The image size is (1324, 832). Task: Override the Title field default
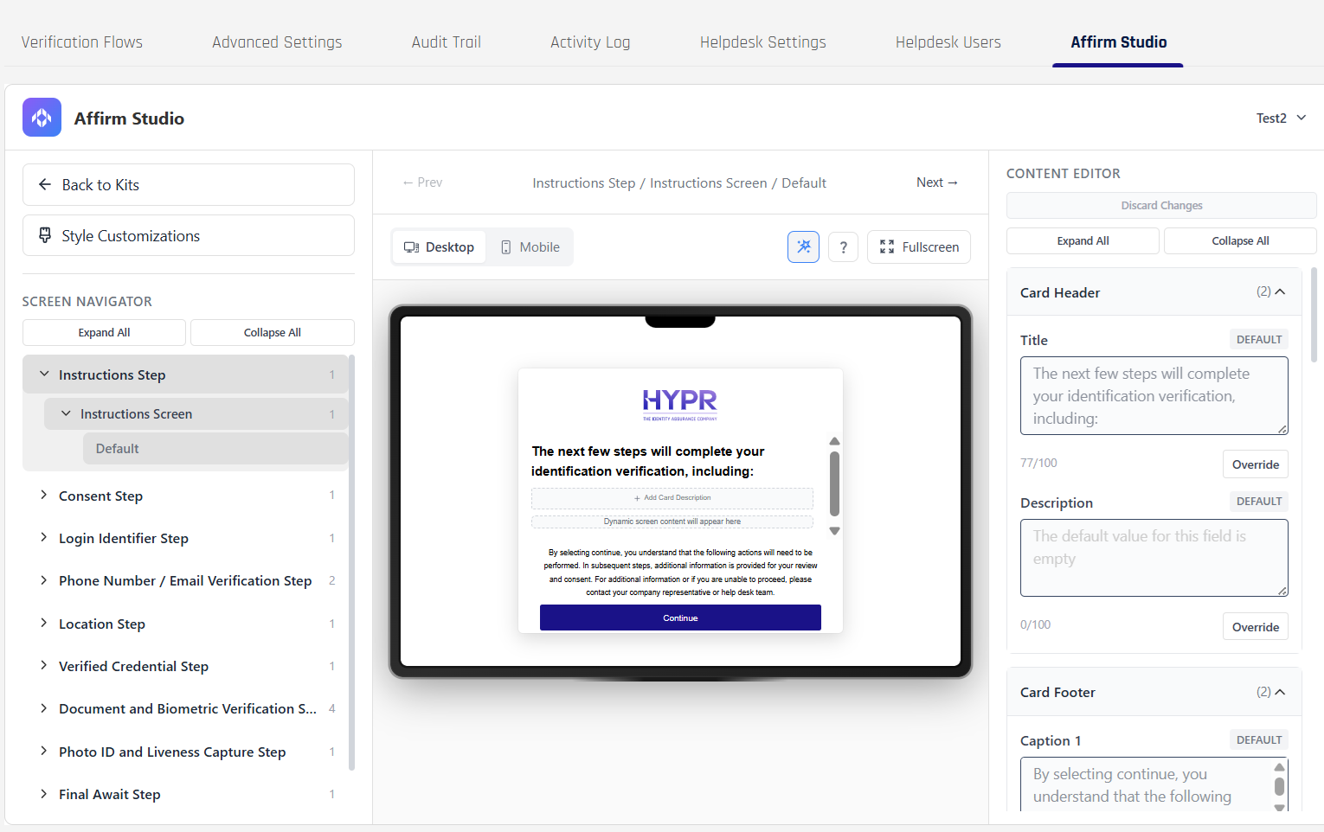[x=1255, y=464]
